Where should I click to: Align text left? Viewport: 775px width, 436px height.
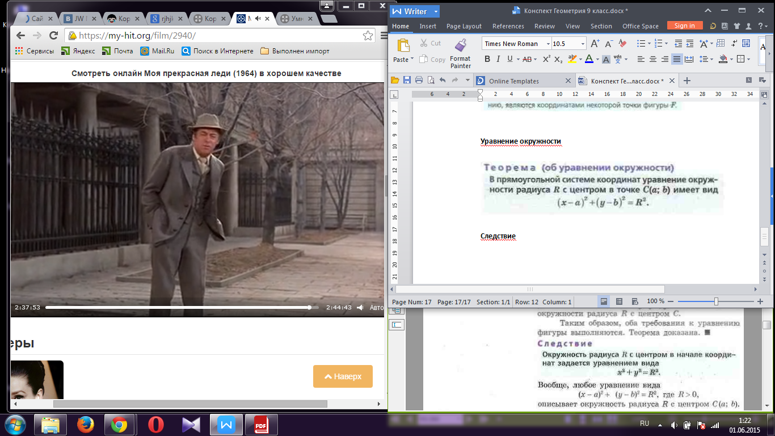[641, 59]
